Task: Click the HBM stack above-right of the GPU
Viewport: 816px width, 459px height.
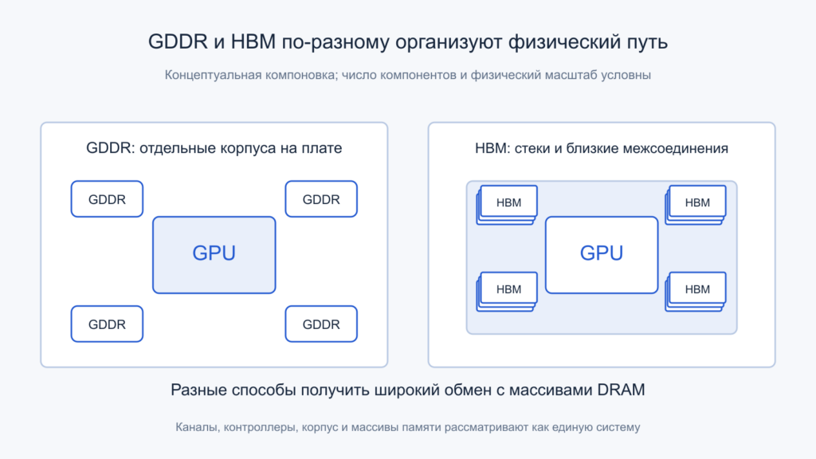Action: tap(696, 205)
